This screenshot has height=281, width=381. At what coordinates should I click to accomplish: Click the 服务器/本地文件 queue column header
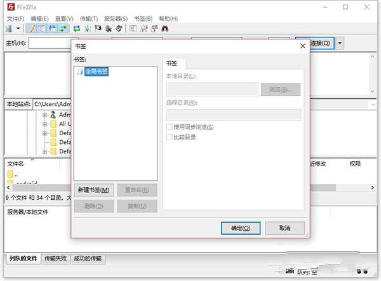point(28,212)
